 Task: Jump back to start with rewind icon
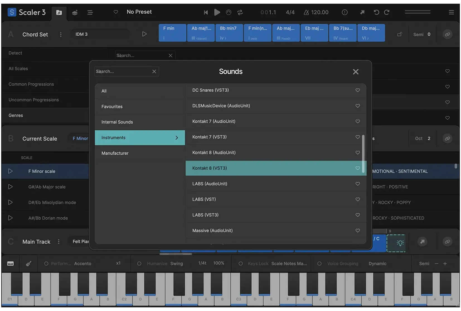pyautogui.click(x=206, y=12)
